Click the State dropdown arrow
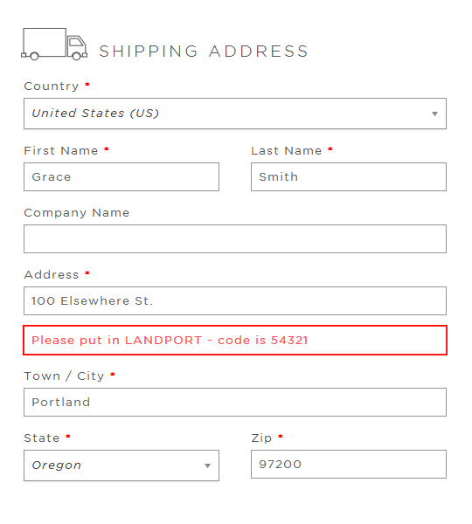The width and height of the screenshot is (472, 524). (x=207, y=465)
